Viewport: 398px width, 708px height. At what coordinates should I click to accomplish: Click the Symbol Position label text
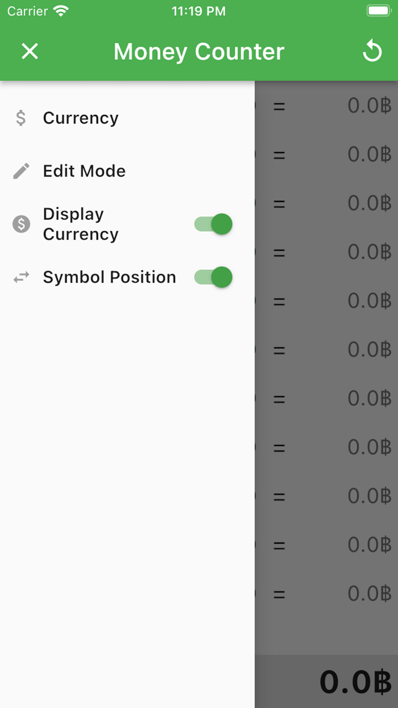(x=109, y=277)
